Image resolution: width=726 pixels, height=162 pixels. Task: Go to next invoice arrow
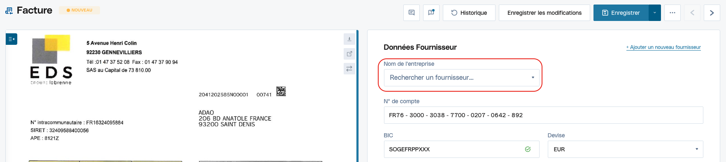click(x=712, y=13)
